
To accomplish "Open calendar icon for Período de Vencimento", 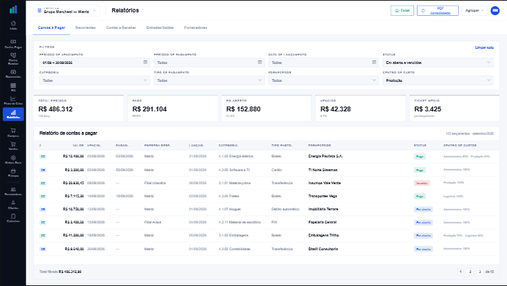I will tap(145, 62).
